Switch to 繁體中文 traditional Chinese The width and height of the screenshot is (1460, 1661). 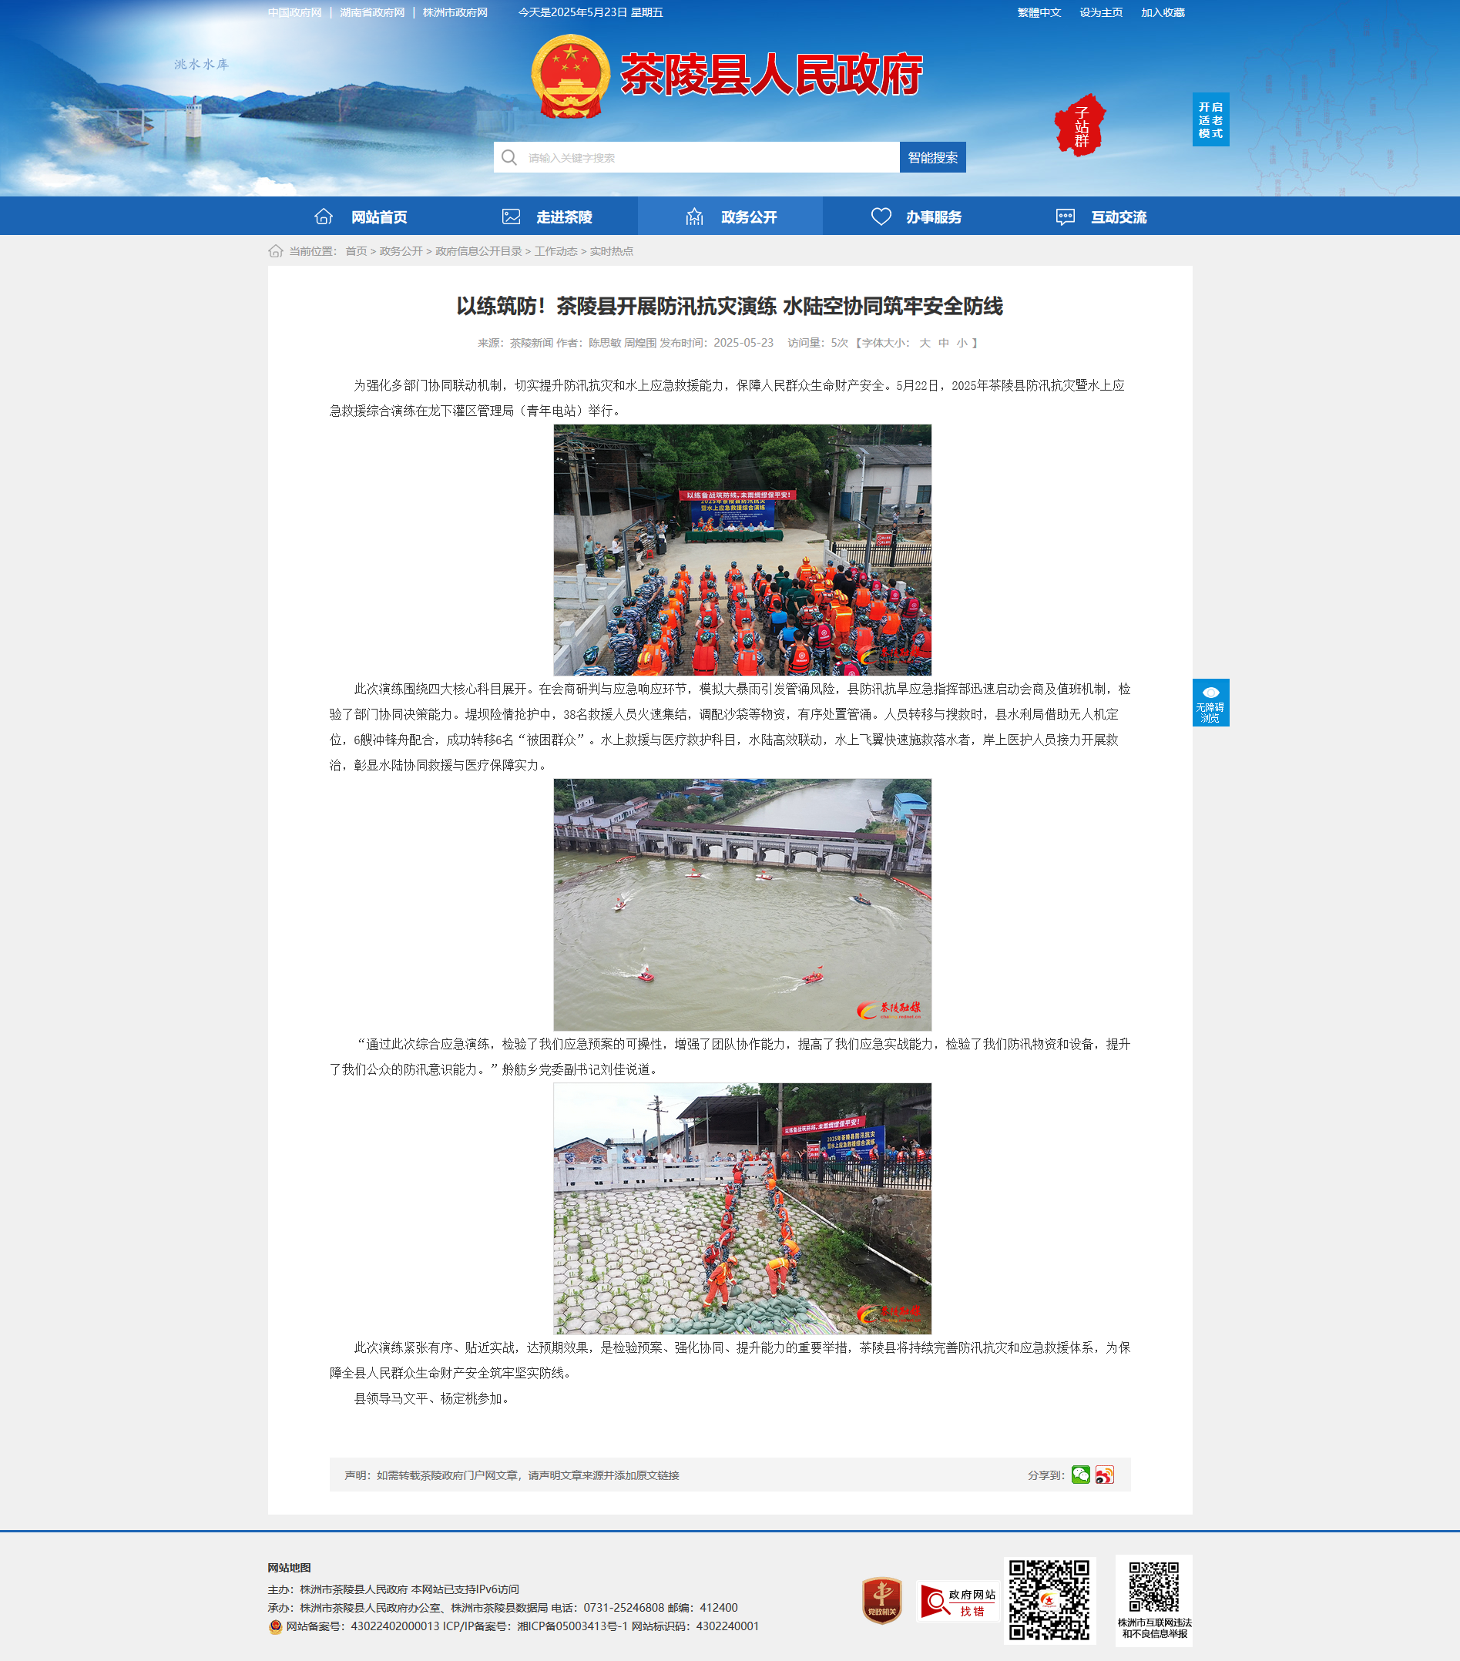click(x=1039, y=12)
